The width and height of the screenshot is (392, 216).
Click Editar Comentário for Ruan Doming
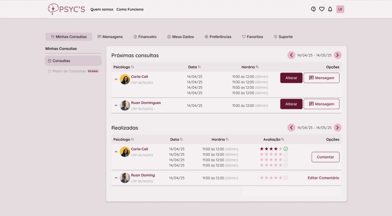pos(323,178)
